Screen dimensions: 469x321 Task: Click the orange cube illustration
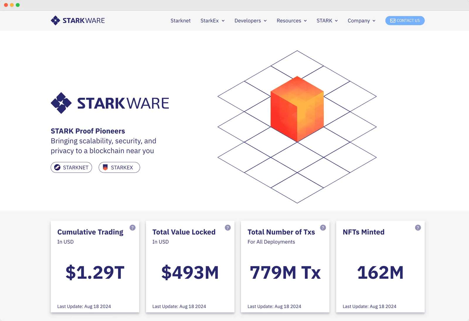pyautogui.click(x=297, y=110)
